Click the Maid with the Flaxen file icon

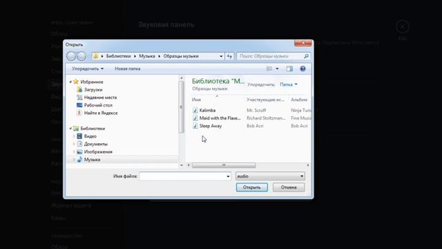195,118
